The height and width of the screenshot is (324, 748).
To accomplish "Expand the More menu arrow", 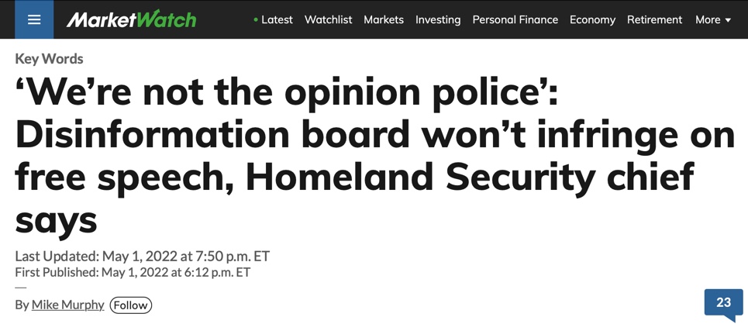I will tap(728, 20).
